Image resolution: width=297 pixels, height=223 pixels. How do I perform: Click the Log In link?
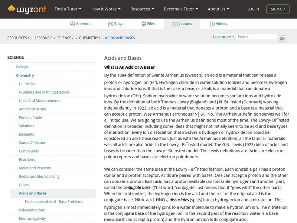(253, 9)
